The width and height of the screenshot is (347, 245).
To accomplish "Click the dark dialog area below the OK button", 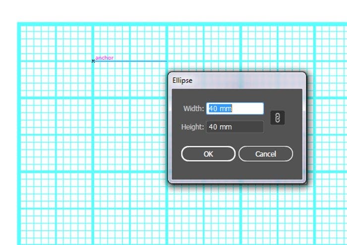I will [208, 170].
